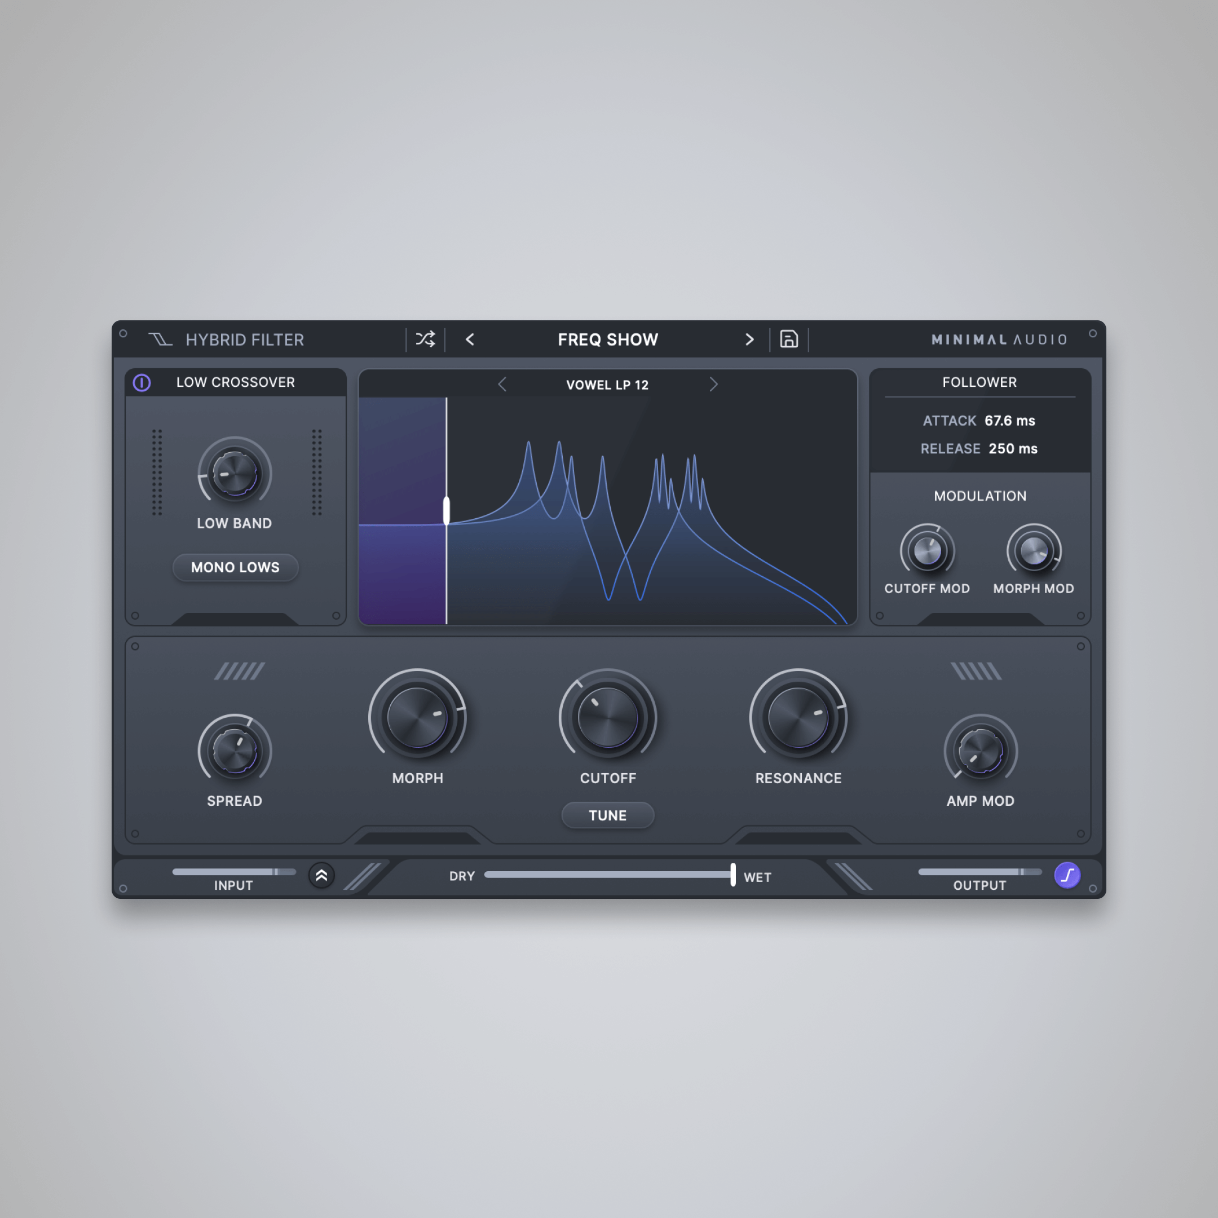Click the double chevron icon near Input
This screenshot has height=1218, width=1218.
tap(321, 875)
